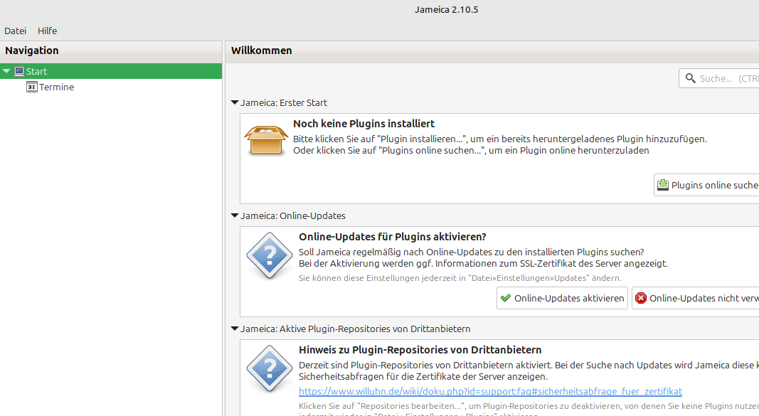Focus the Suche search input field
759x416 pixels.
click(x=727, y=78)
